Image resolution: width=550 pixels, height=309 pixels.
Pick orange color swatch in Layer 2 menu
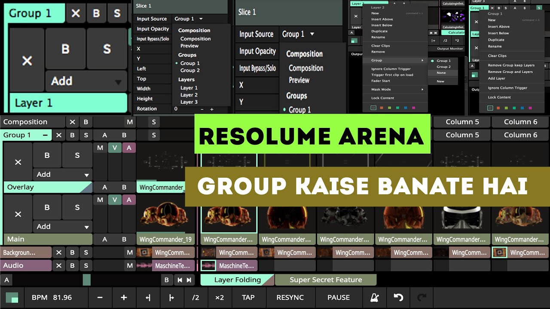click(382, 108)
